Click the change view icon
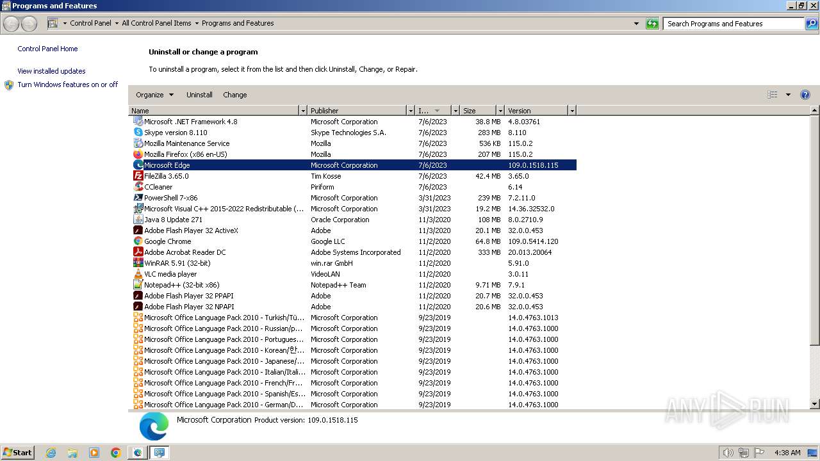The image size is (820, 461). click(x=773, y=95)
